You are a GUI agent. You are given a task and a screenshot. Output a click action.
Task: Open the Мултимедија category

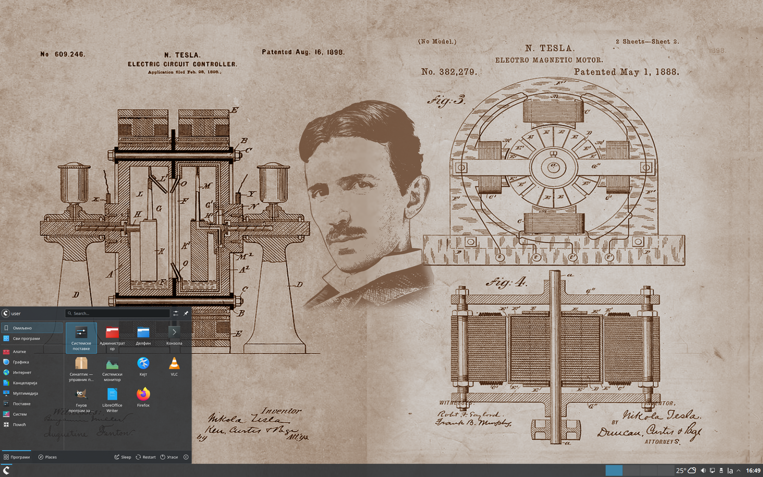(x=32, y=393)
